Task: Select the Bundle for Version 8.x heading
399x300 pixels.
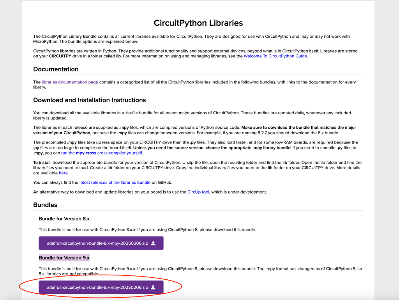Action: (x=64, y=219)
